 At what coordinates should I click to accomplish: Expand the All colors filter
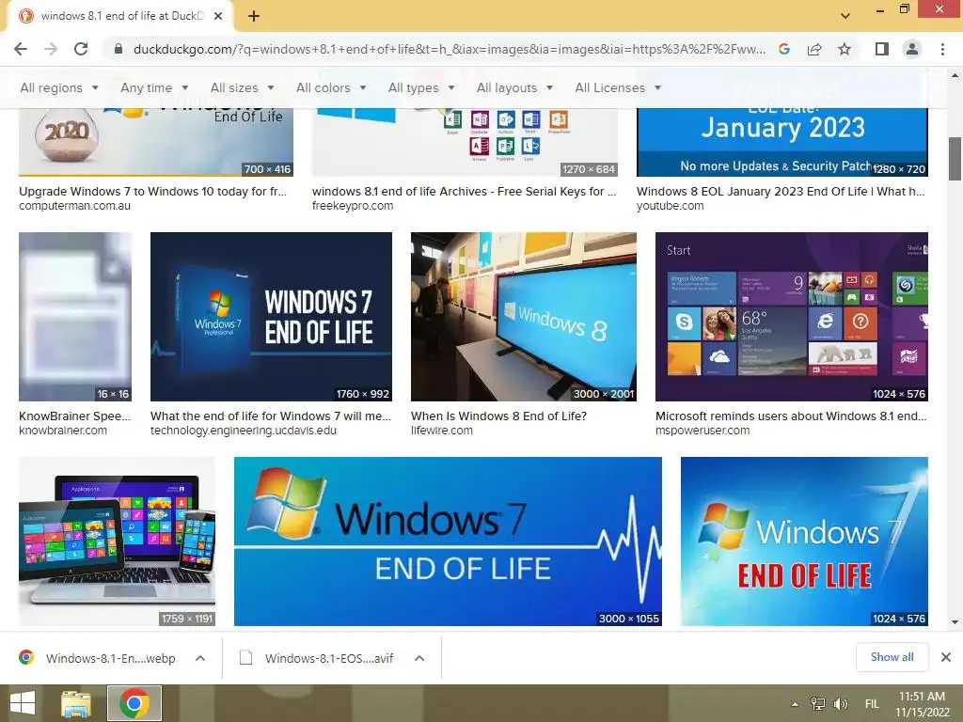(331, 87)
